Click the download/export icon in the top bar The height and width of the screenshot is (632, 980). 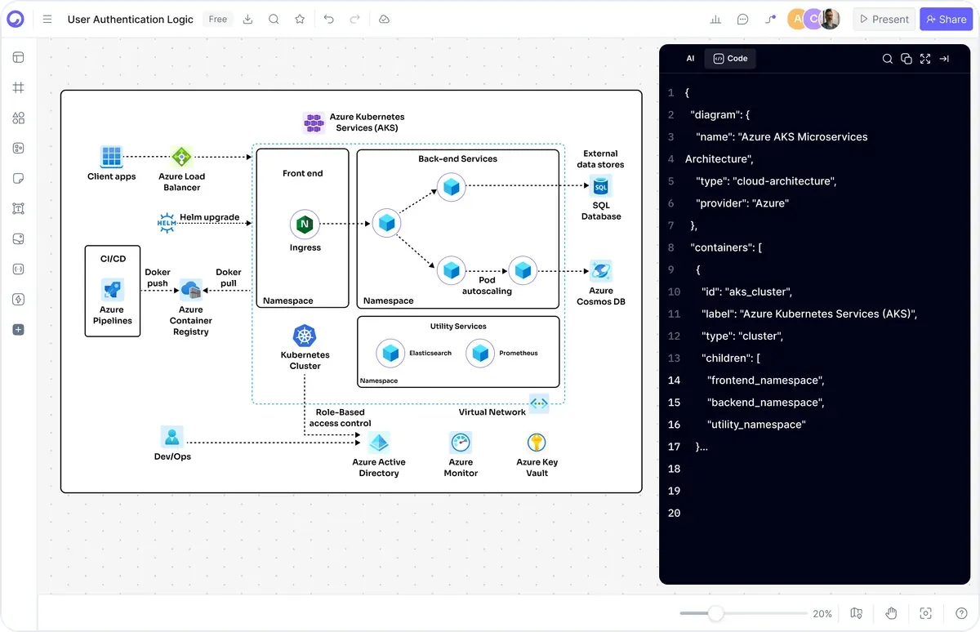pos(248,19)
